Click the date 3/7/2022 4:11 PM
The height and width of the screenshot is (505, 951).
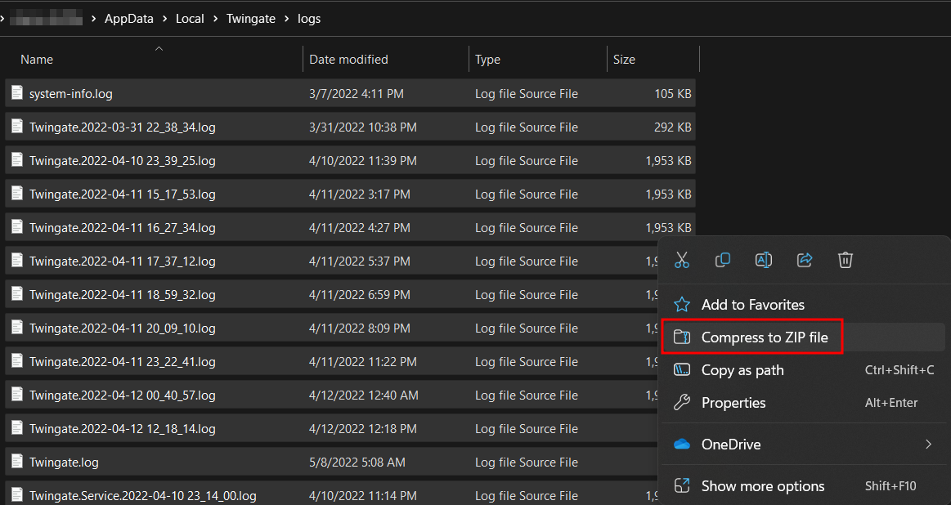[357, 93]
